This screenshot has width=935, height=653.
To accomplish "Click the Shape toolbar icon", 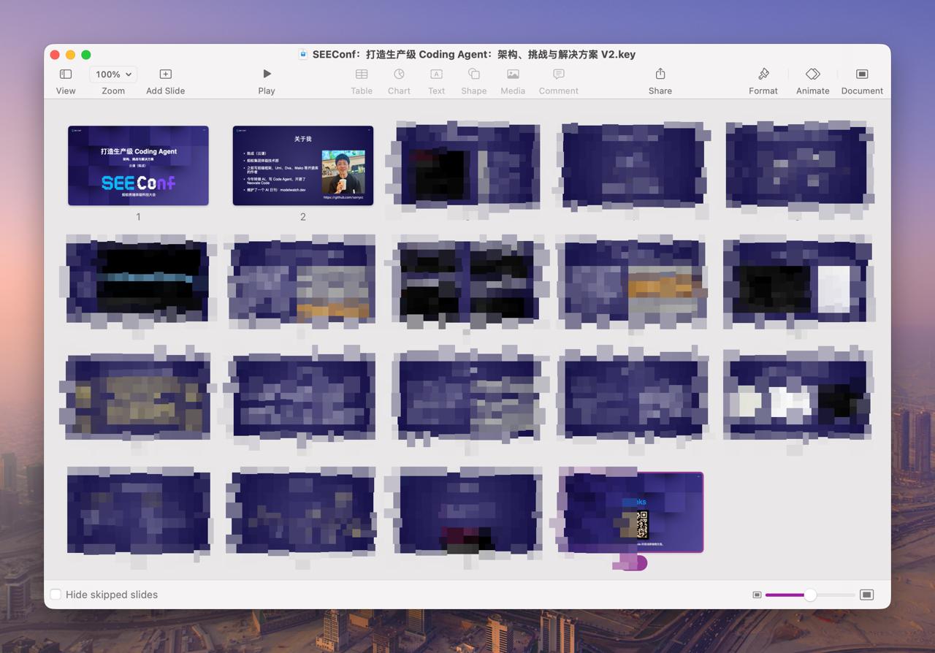I will 473,74.
